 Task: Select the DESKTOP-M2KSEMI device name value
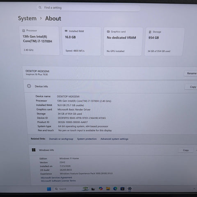(68, 96)
